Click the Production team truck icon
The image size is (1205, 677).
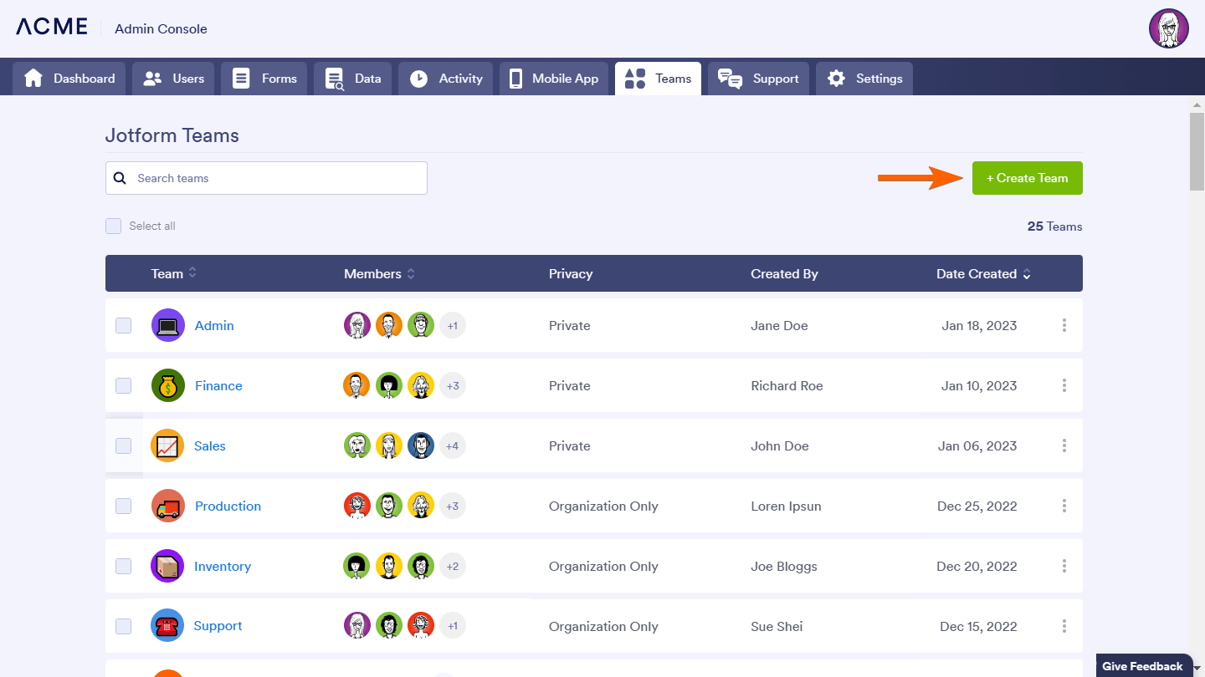coord(167,506)
